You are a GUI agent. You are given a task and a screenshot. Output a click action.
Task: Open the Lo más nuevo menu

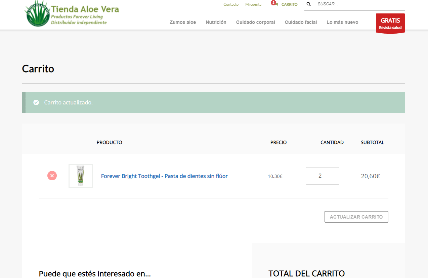(x=342, y=22)
